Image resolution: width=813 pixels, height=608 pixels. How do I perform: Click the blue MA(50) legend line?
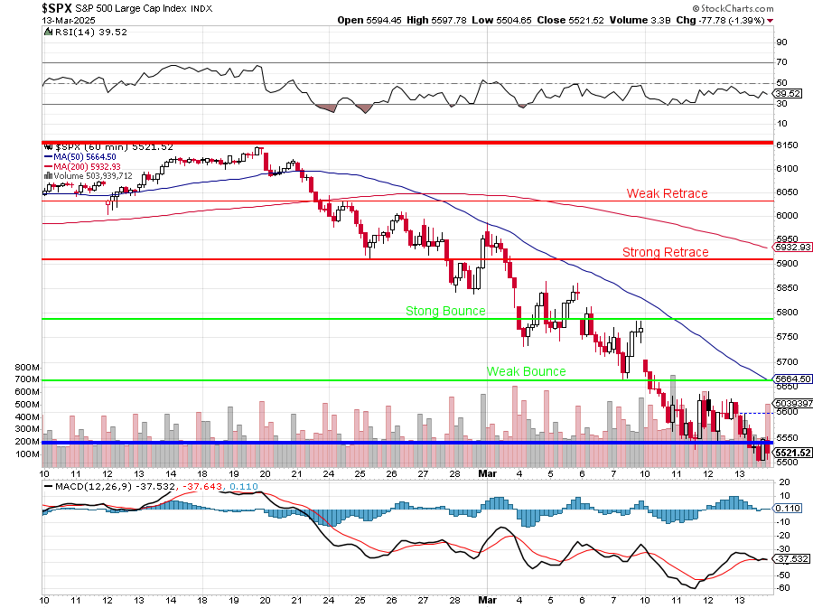[x=49, y=156]
